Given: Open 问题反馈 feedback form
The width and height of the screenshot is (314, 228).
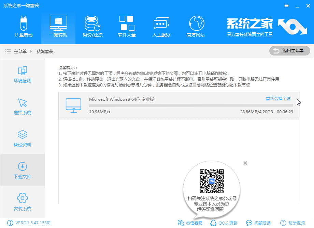Looking at the screenshot, I should [258, 223].
